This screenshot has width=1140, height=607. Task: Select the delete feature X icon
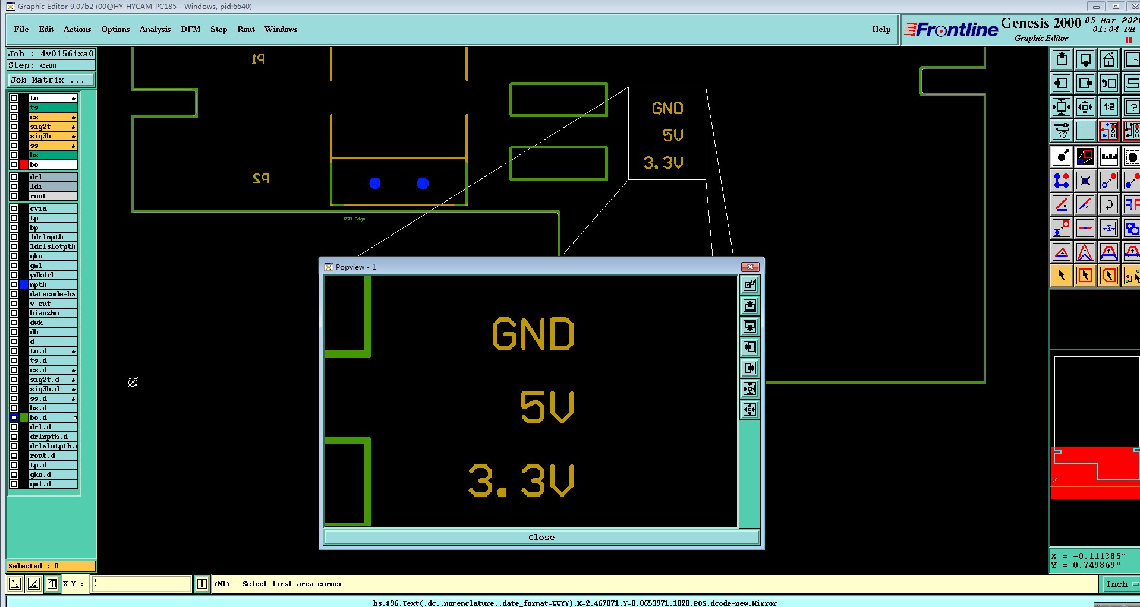click(1085, 181)
